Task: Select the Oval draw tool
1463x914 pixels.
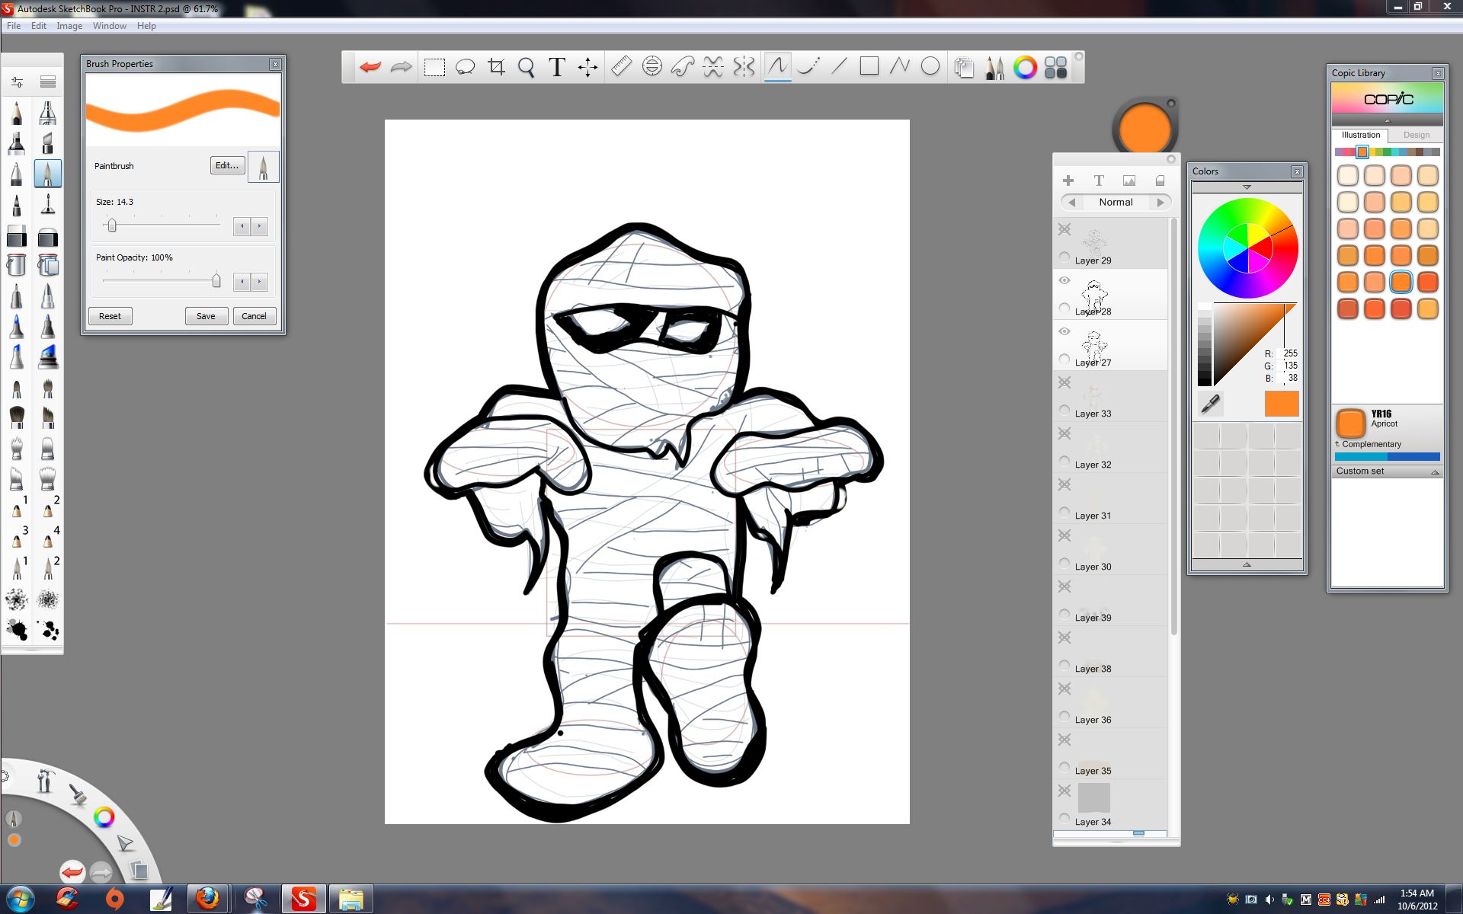Action: pyautogui.click(x=930, y=66)
